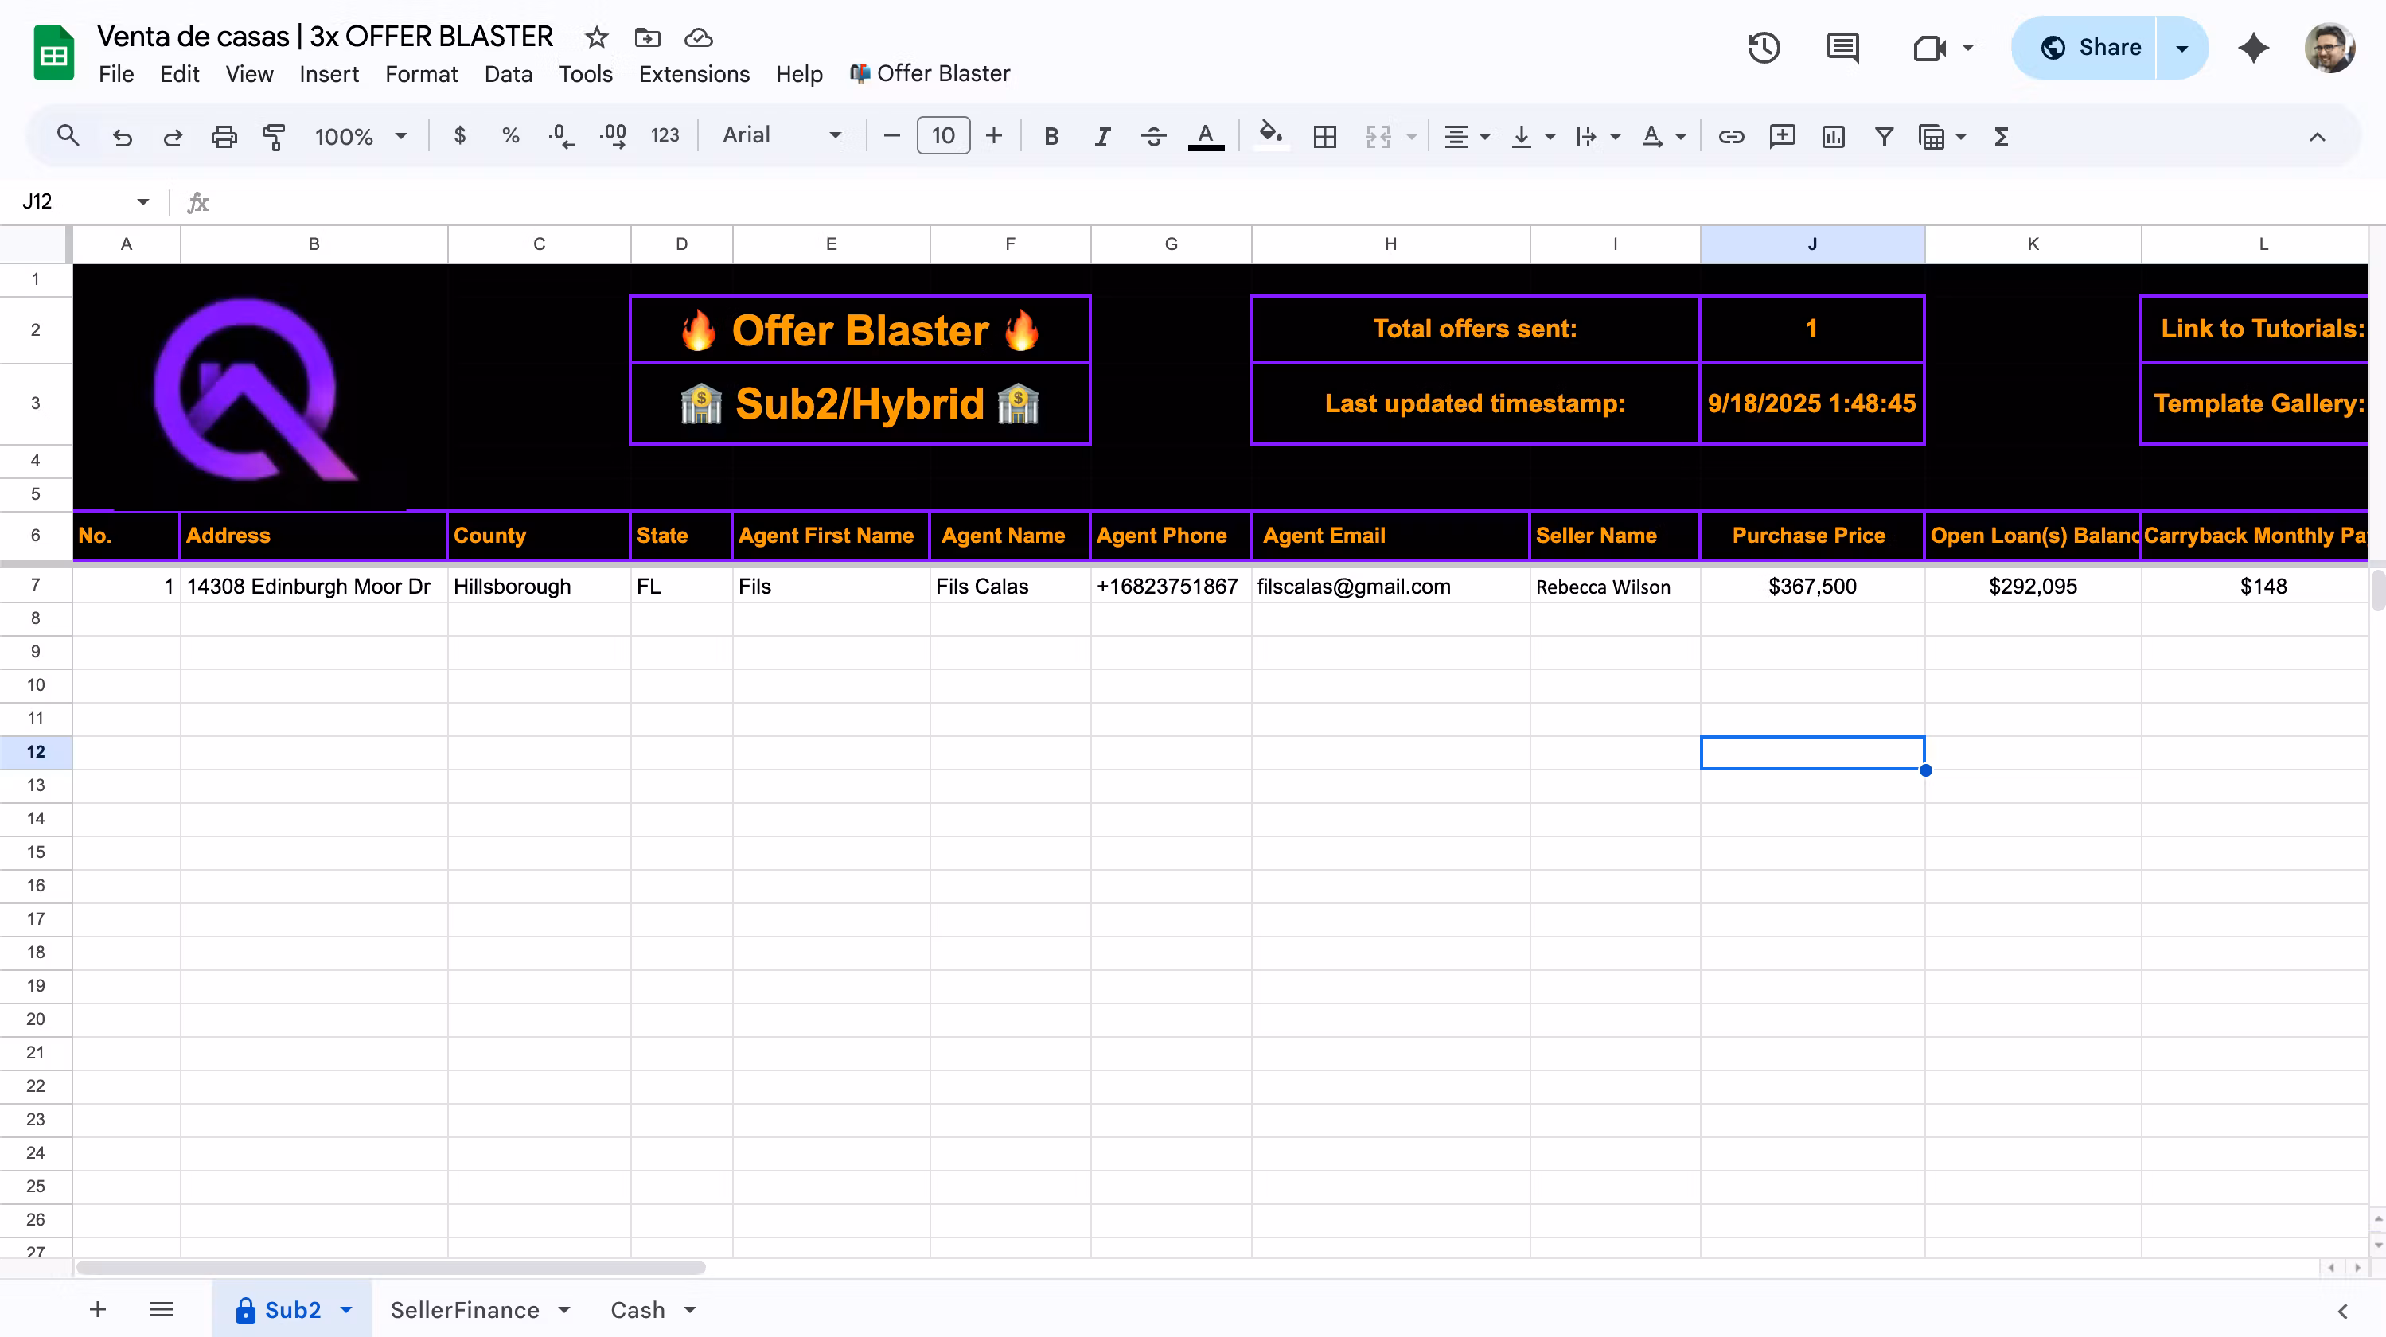2386x1337 pixels.
Task: Open version history clock icon
Action: pyautogui.click(x=1764, y=47)
